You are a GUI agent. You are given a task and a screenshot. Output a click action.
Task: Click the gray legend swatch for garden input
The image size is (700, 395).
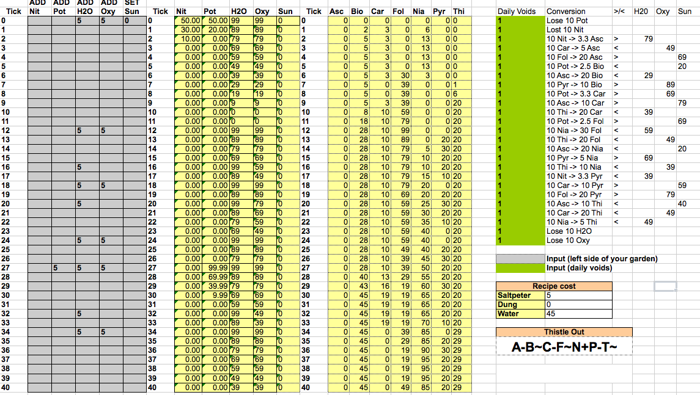[x=520, y=259]
